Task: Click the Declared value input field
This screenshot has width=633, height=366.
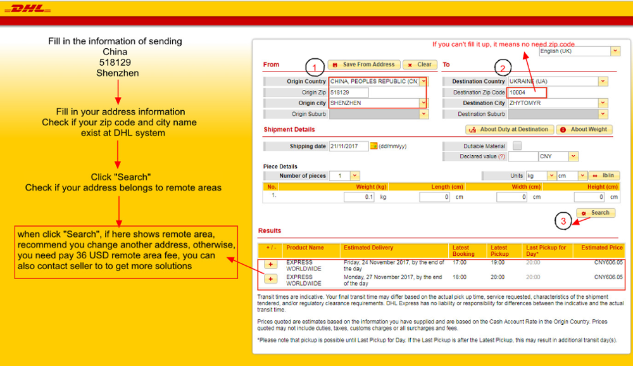Action: [523, 156]
